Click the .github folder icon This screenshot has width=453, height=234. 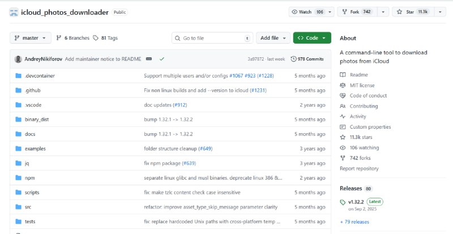point(19,90)
